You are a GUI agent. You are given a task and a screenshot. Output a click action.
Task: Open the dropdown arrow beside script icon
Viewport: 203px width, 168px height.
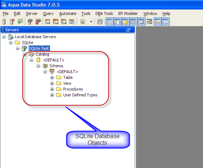coord(91,21)
